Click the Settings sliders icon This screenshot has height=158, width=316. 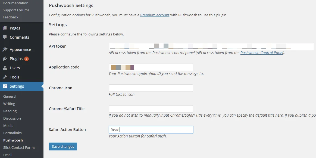[x=5, y=86]
